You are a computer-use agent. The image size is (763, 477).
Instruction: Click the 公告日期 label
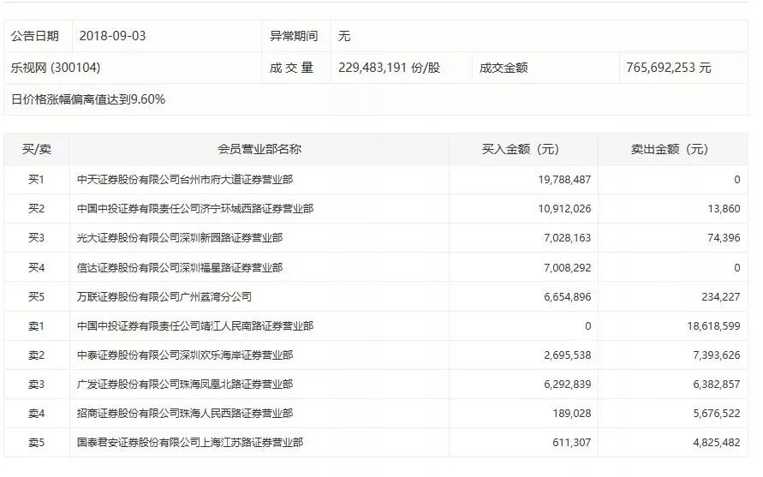pyautogui.click(x=35, y=36)
